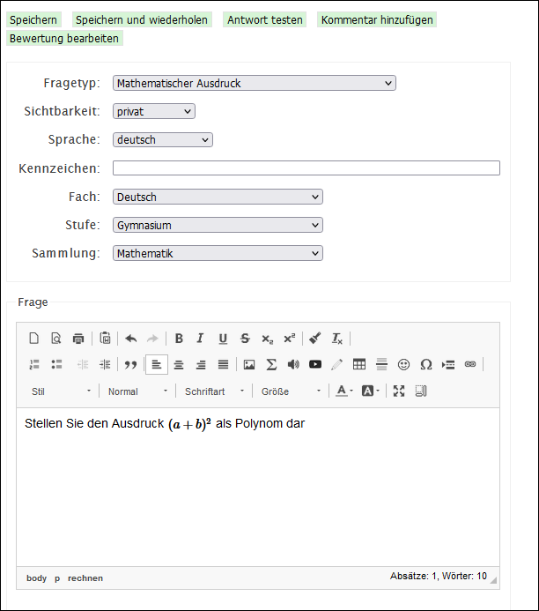Click the Copy Formatting paintbrush icon
The width and height of the screenshot is (539, 611).
click(314, 339)
